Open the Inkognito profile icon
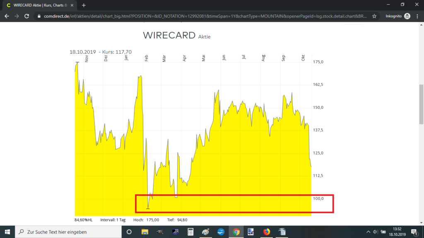Image resolution: width=424 pixels, height=238 pixels. pos(407,16)
